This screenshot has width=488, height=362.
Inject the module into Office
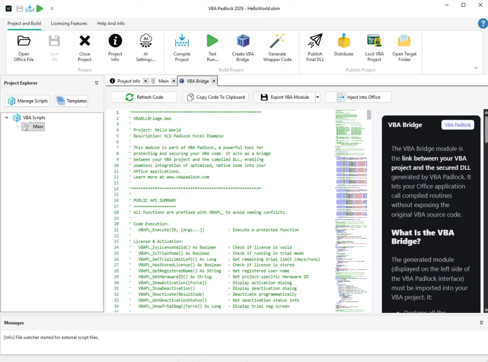(x=358, y=97)
